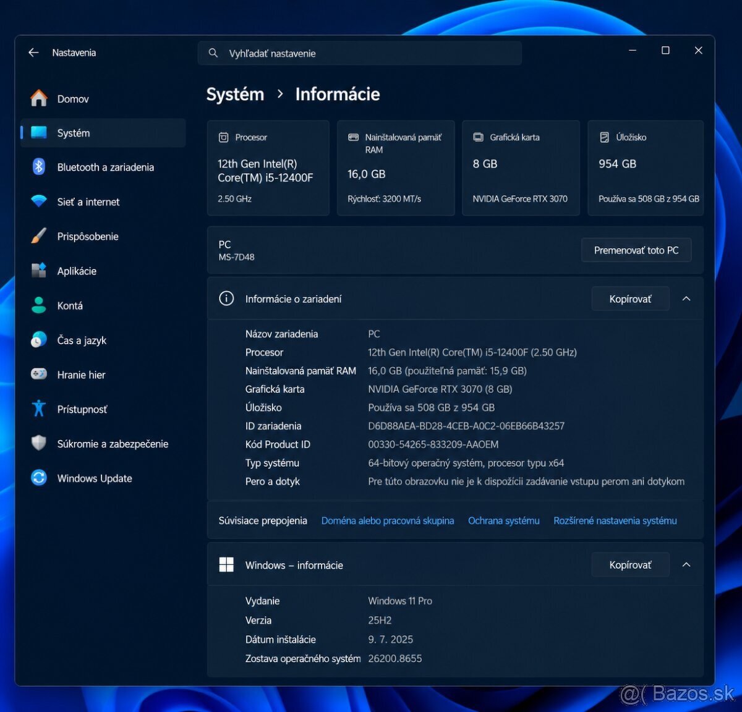Click the Windows Update sync icon
Screen dimensions: 742x712
point(39,478)
